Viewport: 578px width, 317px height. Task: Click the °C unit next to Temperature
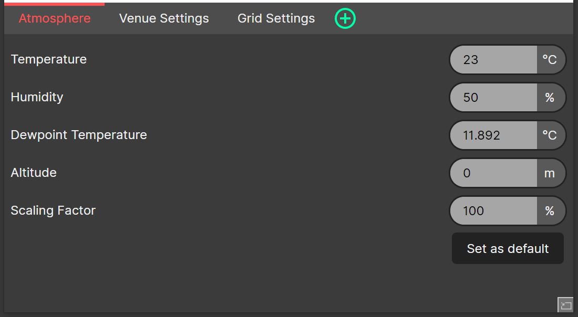(550, 60)
